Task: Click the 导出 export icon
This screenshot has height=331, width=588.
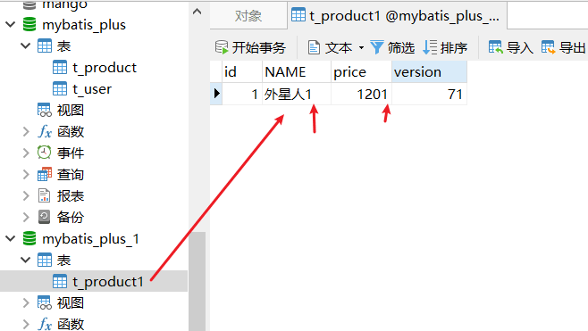Action: pos(548,47)
